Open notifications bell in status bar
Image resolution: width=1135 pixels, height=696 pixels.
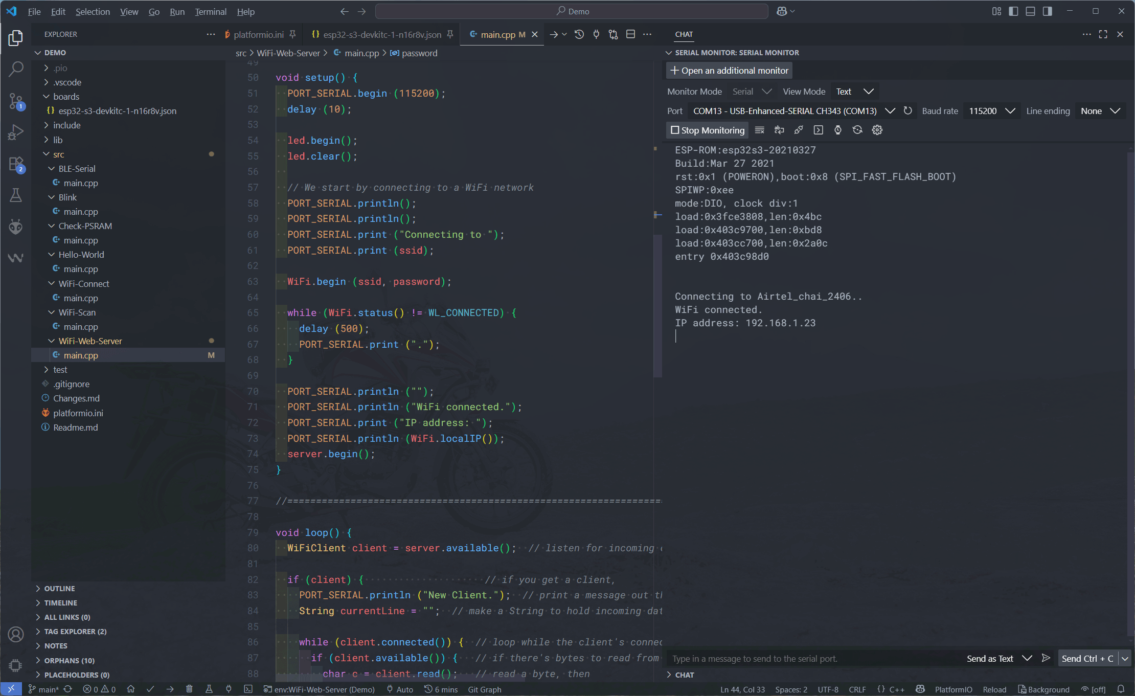[x=1121, y=689]
